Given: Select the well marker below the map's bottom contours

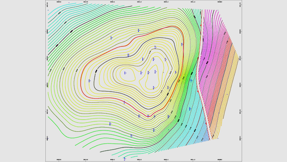Looking at the screenshot, I should click(x=125, y=159).
